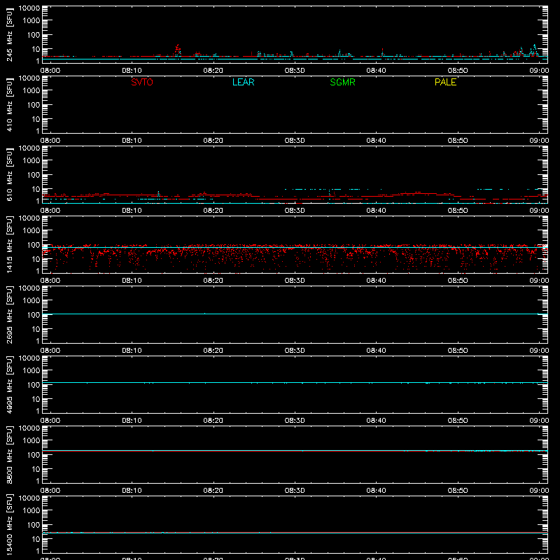
Task: Select the '610 MHz [SFU]' axis title
Action: [10, 174]
